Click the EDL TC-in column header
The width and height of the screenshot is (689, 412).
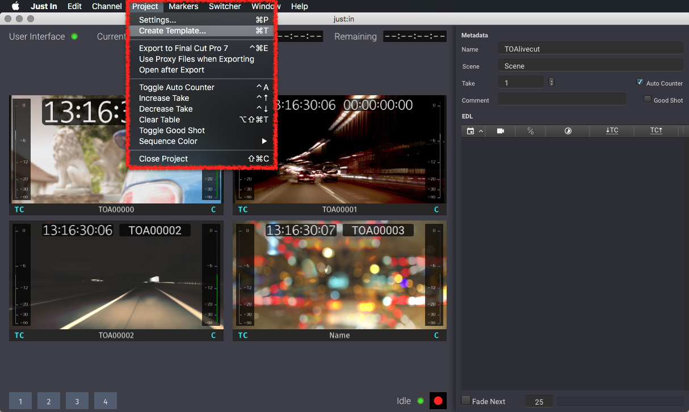click(612, 131)
